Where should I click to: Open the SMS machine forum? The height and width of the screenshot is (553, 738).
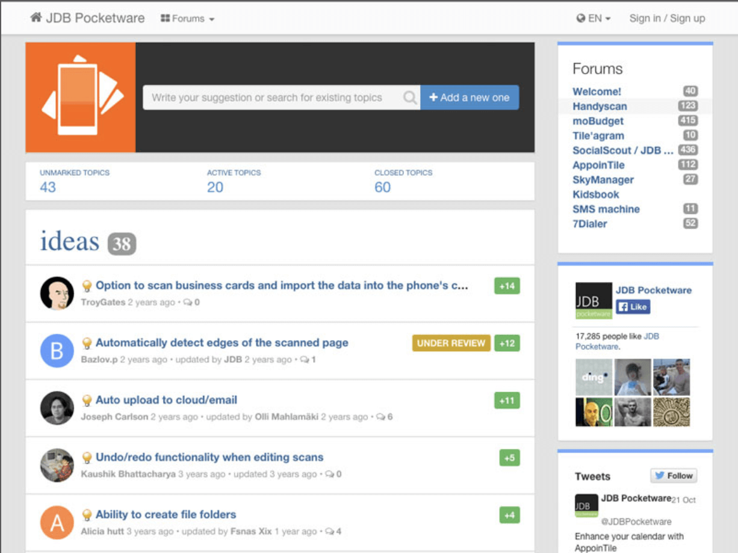(606, 209)
